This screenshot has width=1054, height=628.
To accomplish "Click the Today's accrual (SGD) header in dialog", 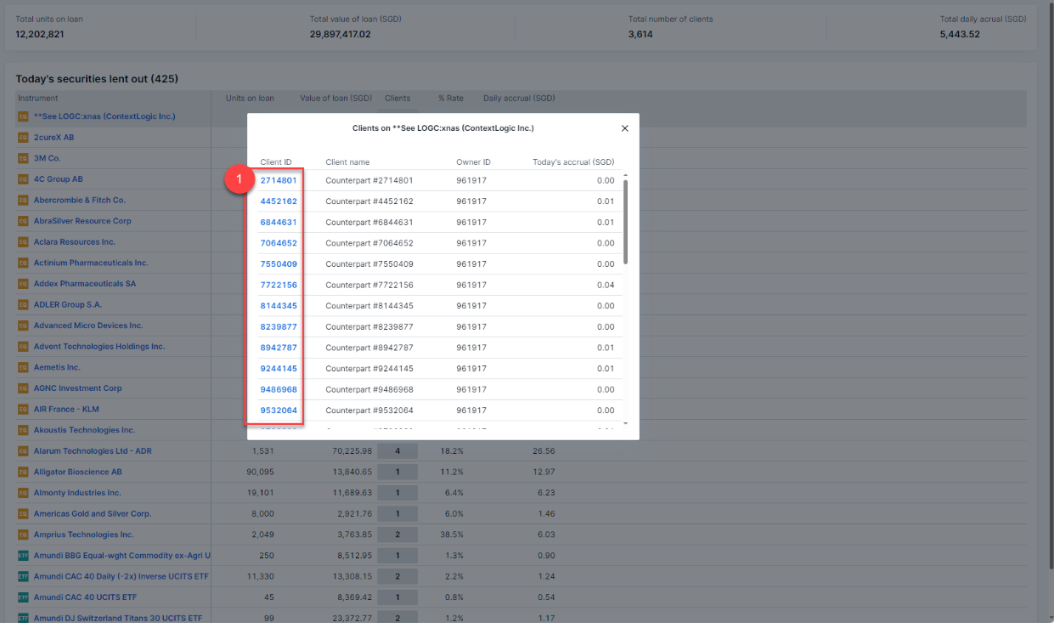I will click(572, 162).
